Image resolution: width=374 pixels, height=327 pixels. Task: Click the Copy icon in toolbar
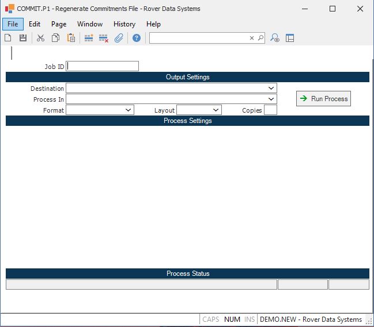point(56,38)
